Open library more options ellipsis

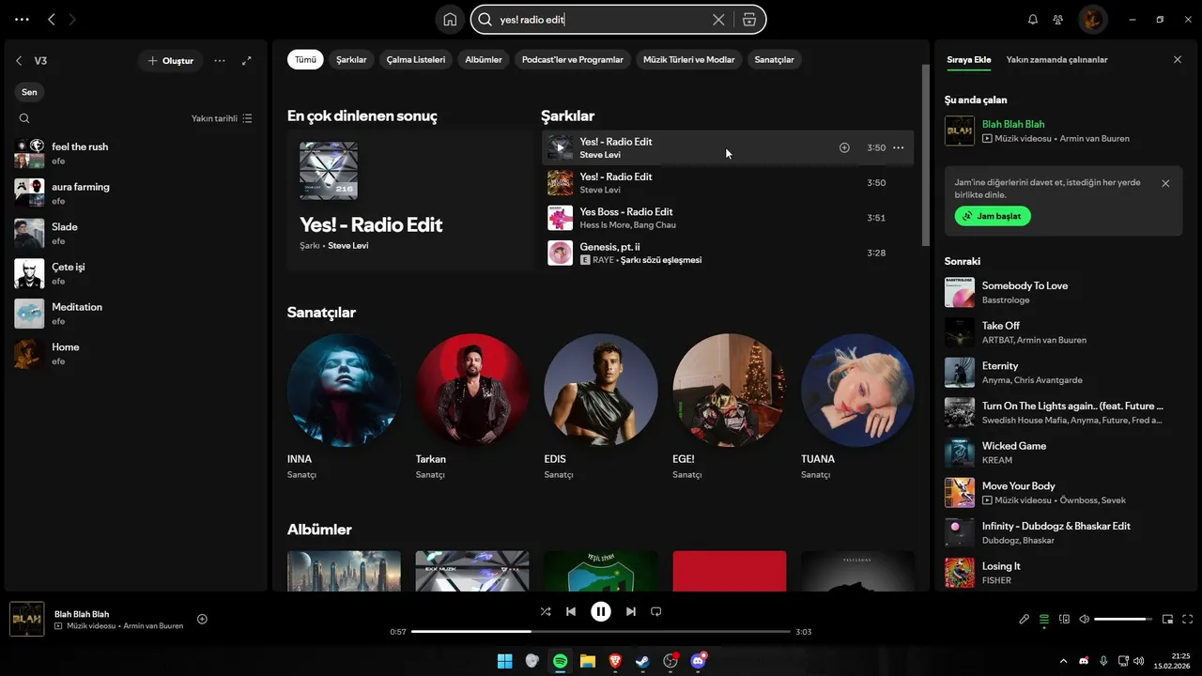tap(219, 60)
